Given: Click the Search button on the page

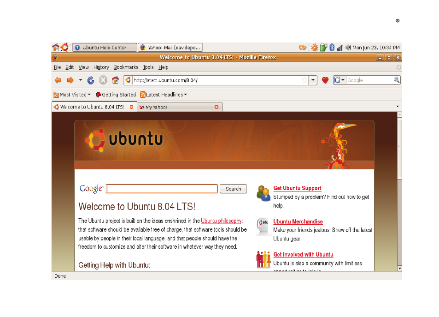Looking at the screenshot, I should pyautogui.click(x=233, y=189).
